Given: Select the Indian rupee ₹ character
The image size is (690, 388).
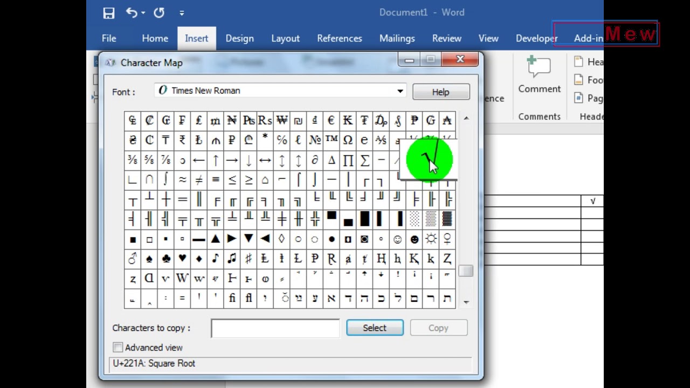Looking at the screenshot, I should click(182, 140).
